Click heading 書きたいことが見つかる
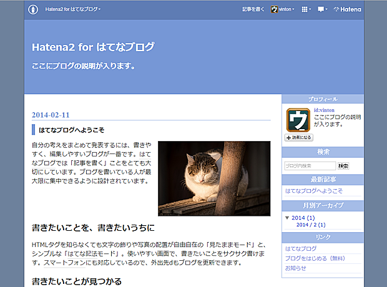 (77, 281)
